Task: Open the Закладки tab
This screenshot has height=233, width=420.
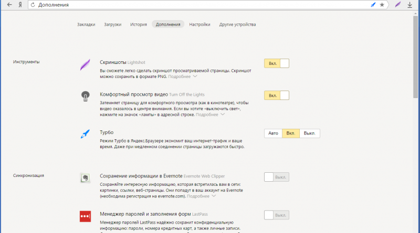Action: 86,24
